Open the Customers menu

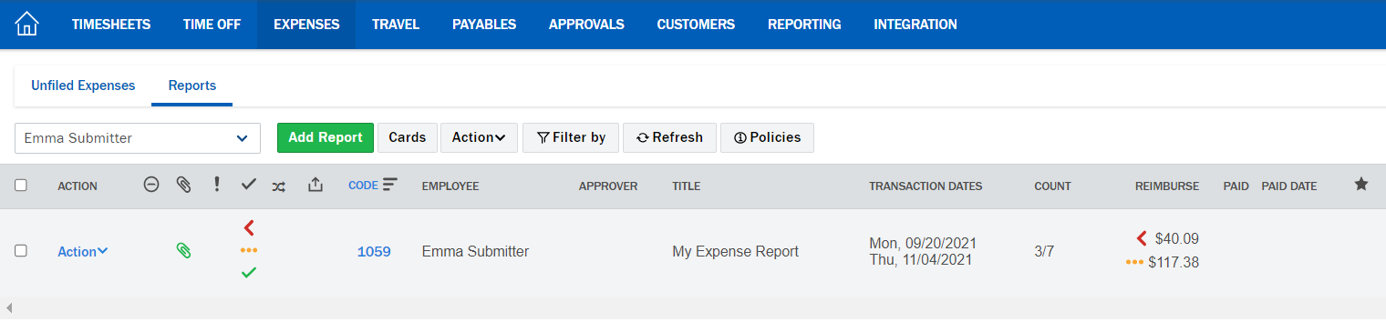(696, 25)
